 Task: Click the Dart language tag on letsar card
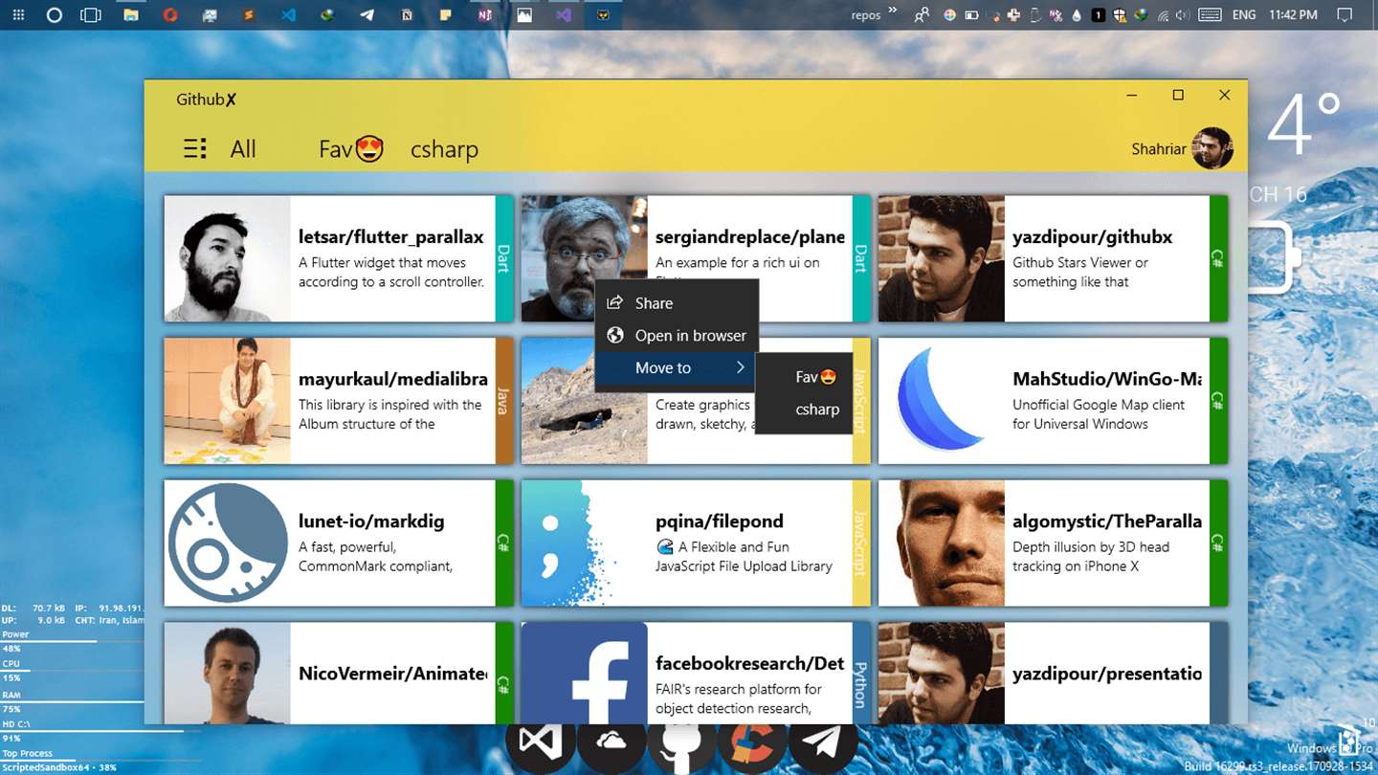click(503, 258)
